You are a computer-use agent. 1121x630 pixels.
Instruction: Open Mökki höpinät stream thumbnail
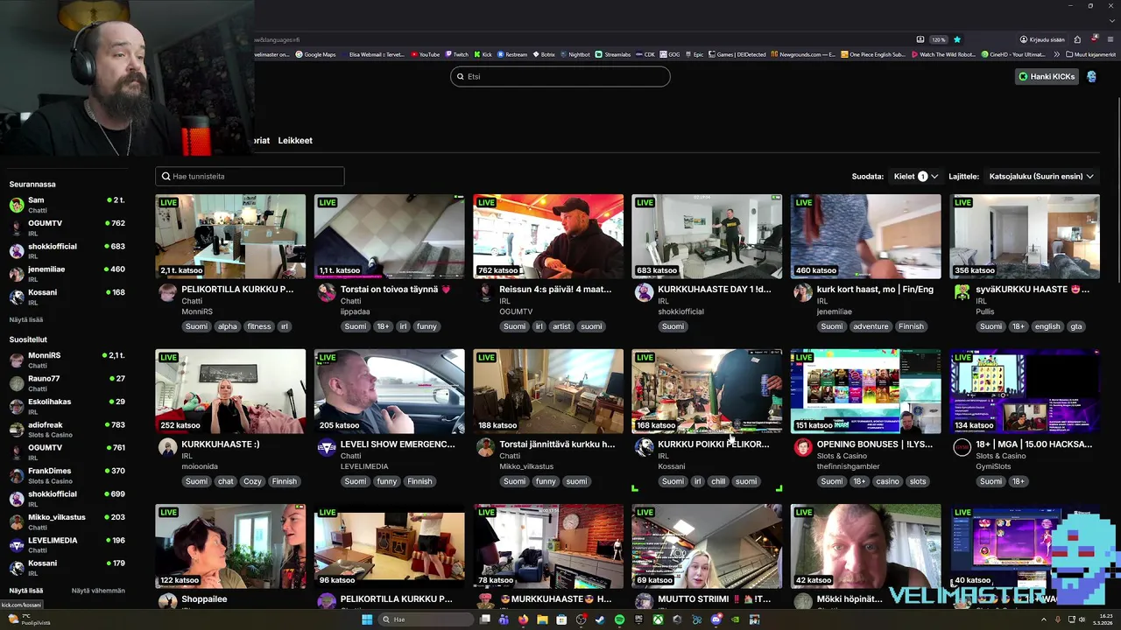click(865, 546)
